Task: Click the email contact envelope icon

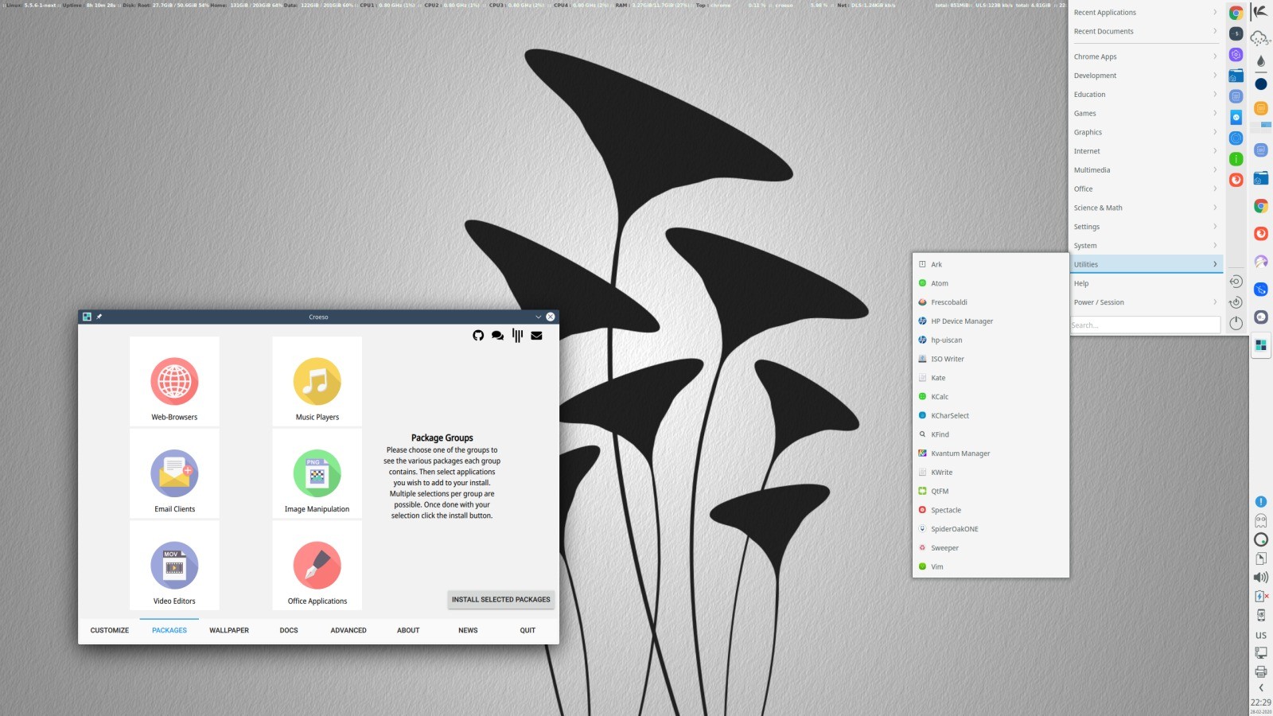Action: click(536, 335)
